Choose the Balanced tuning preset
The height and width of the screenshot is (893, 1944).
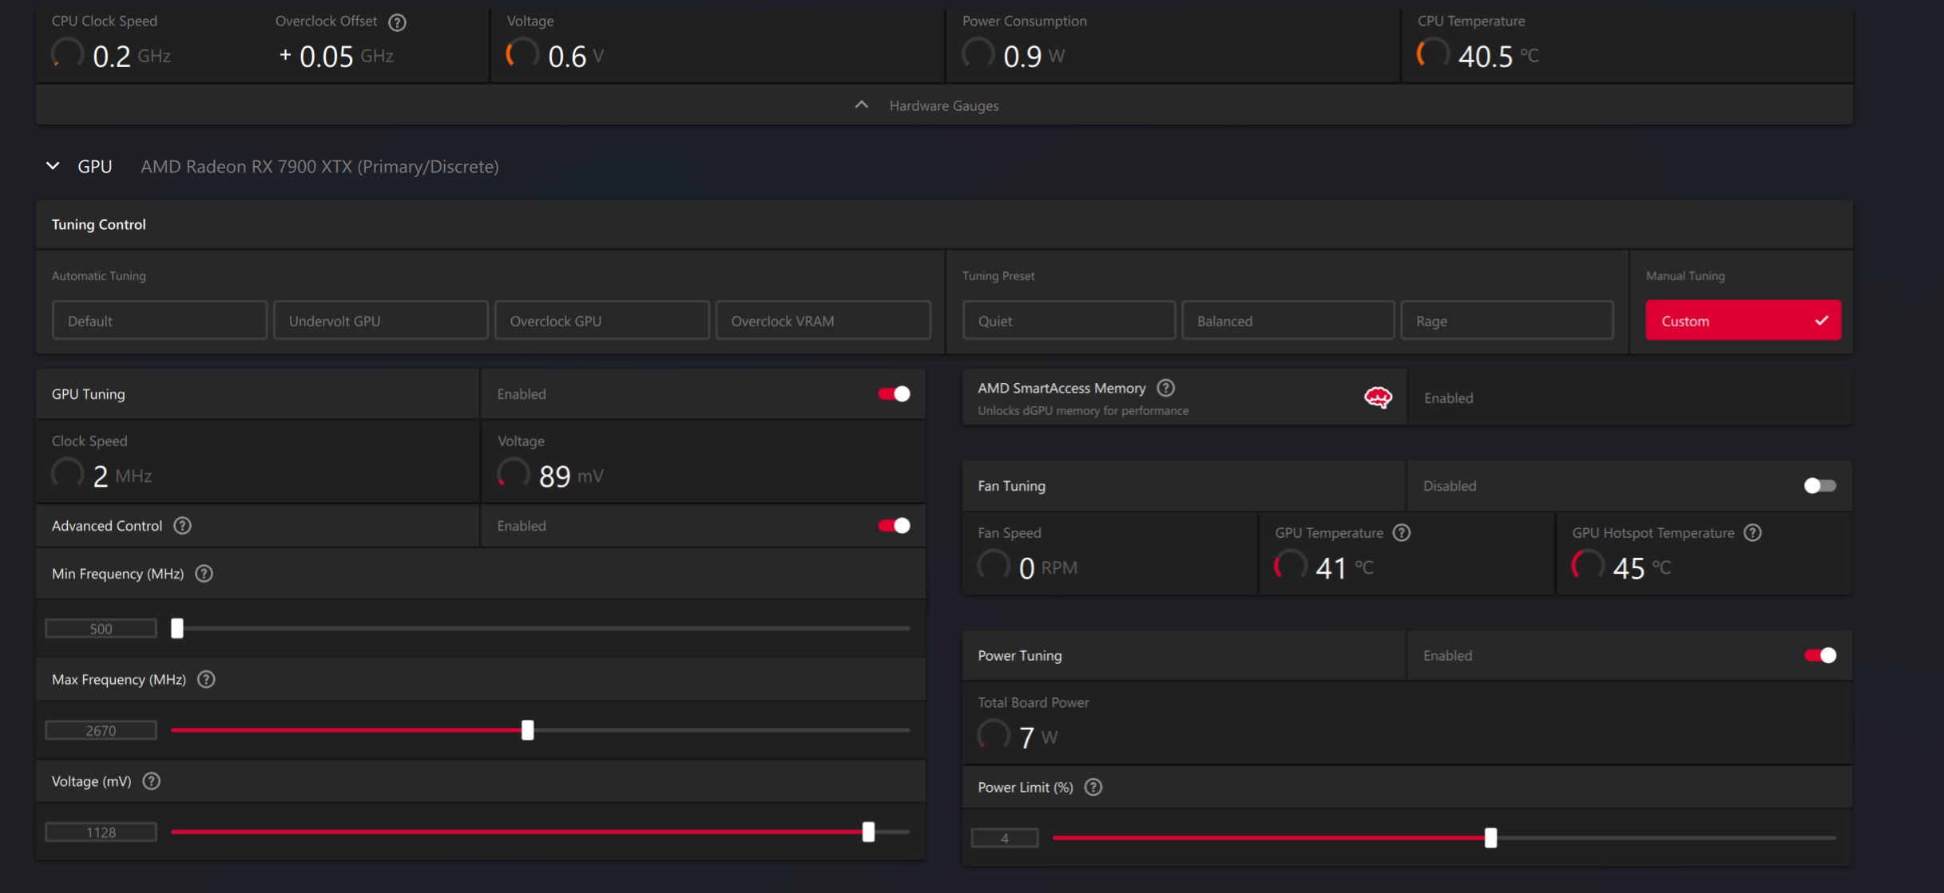point(1288,321)
